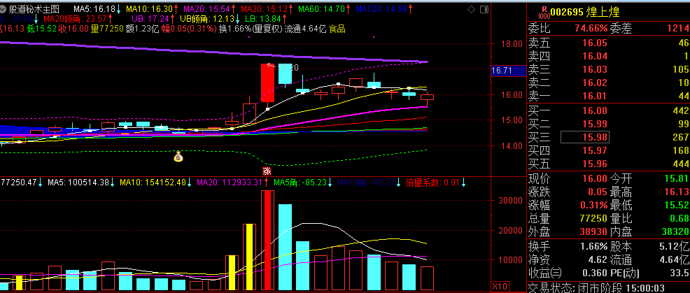Click the 最高 16.13 value

tap(675, 192)
